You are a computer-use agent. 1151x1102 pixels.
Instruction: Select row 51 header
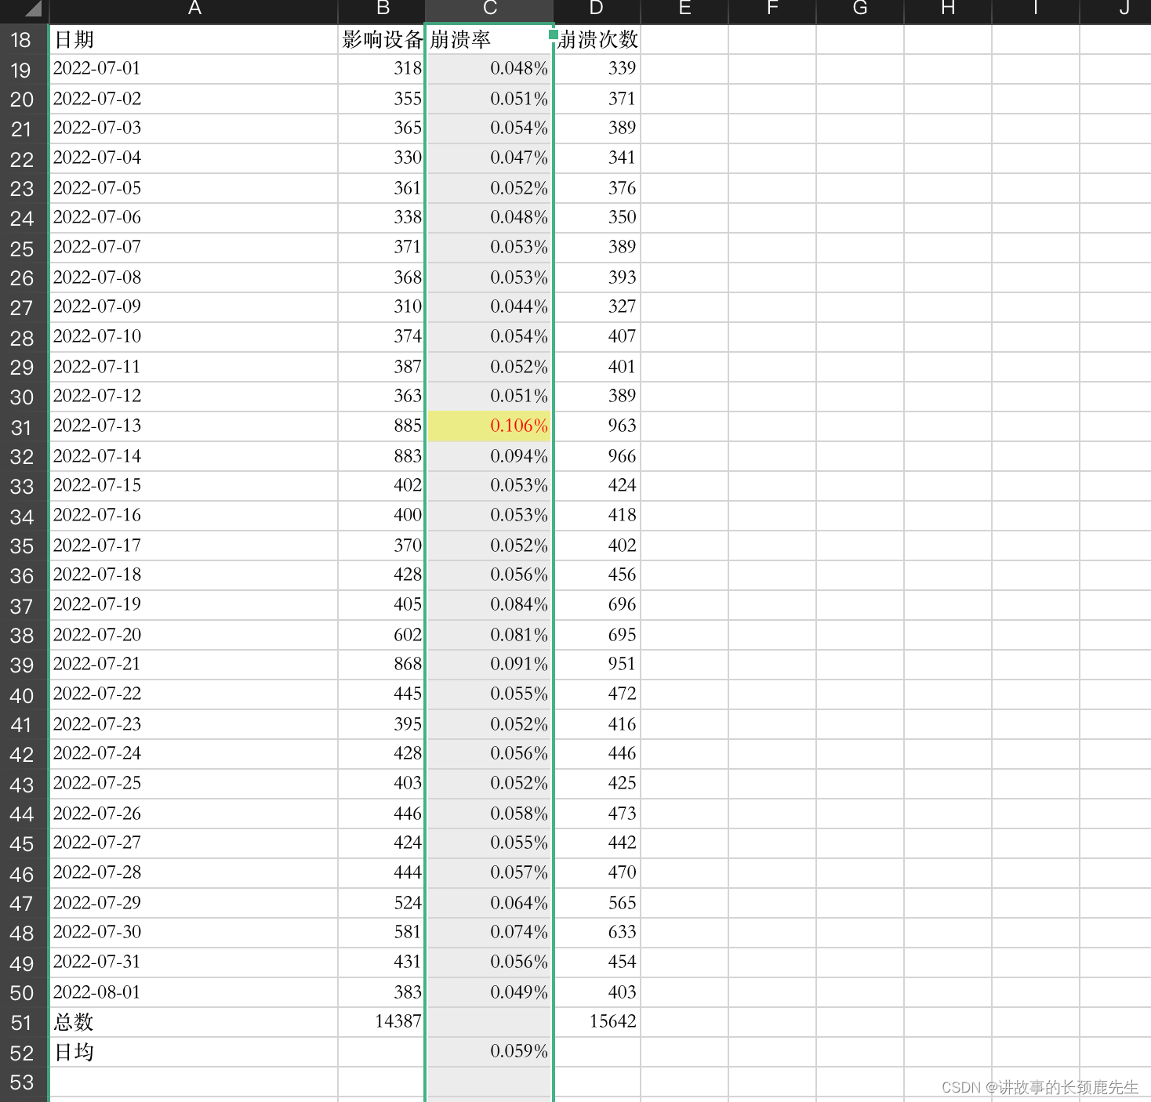point(24,1022)
